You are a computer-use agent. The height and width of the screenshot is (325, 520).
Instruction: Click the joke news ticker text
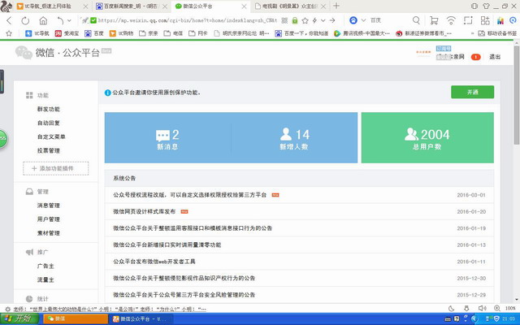pyautogui.click(x=110, y=309)
